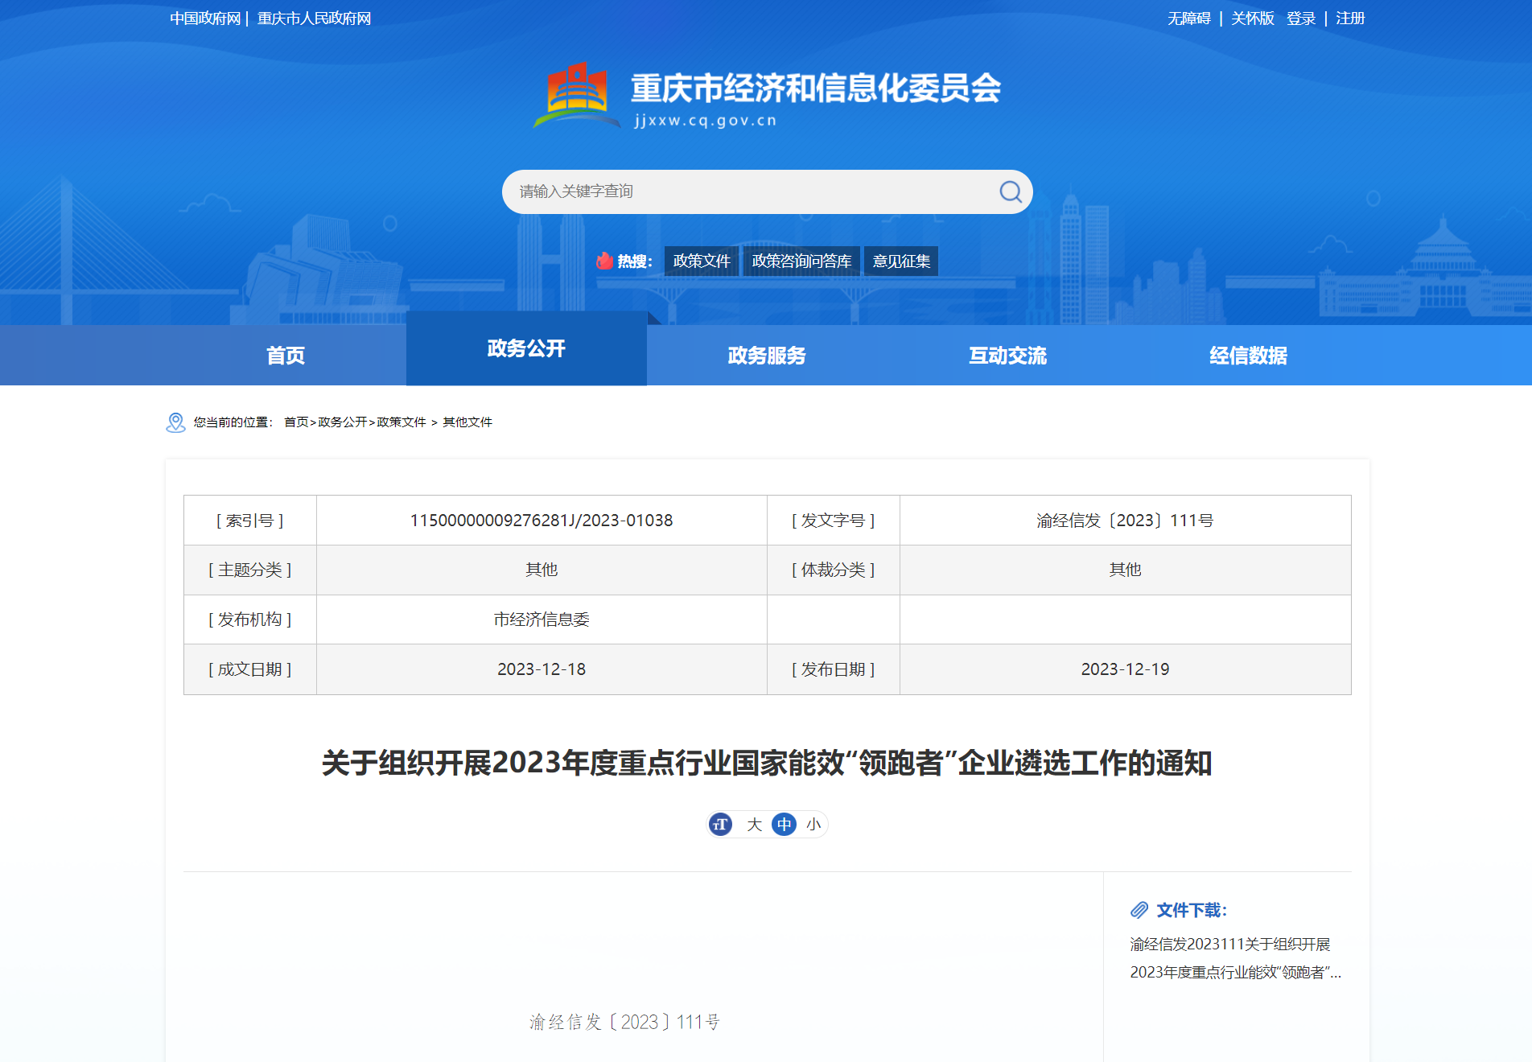The height and width of the screenshot is (1062, 1532).
Task: Open 政策文件 in the breadcrumb path
Action: point(402,422)
